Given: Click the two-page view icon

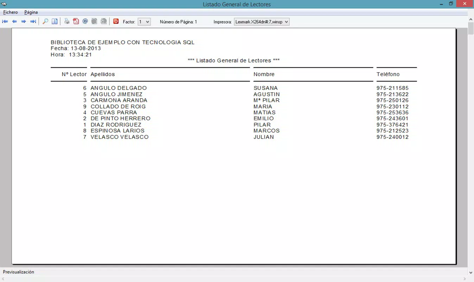Looking at the screenshot, I should pyautogui.click(x=55, y=22).
